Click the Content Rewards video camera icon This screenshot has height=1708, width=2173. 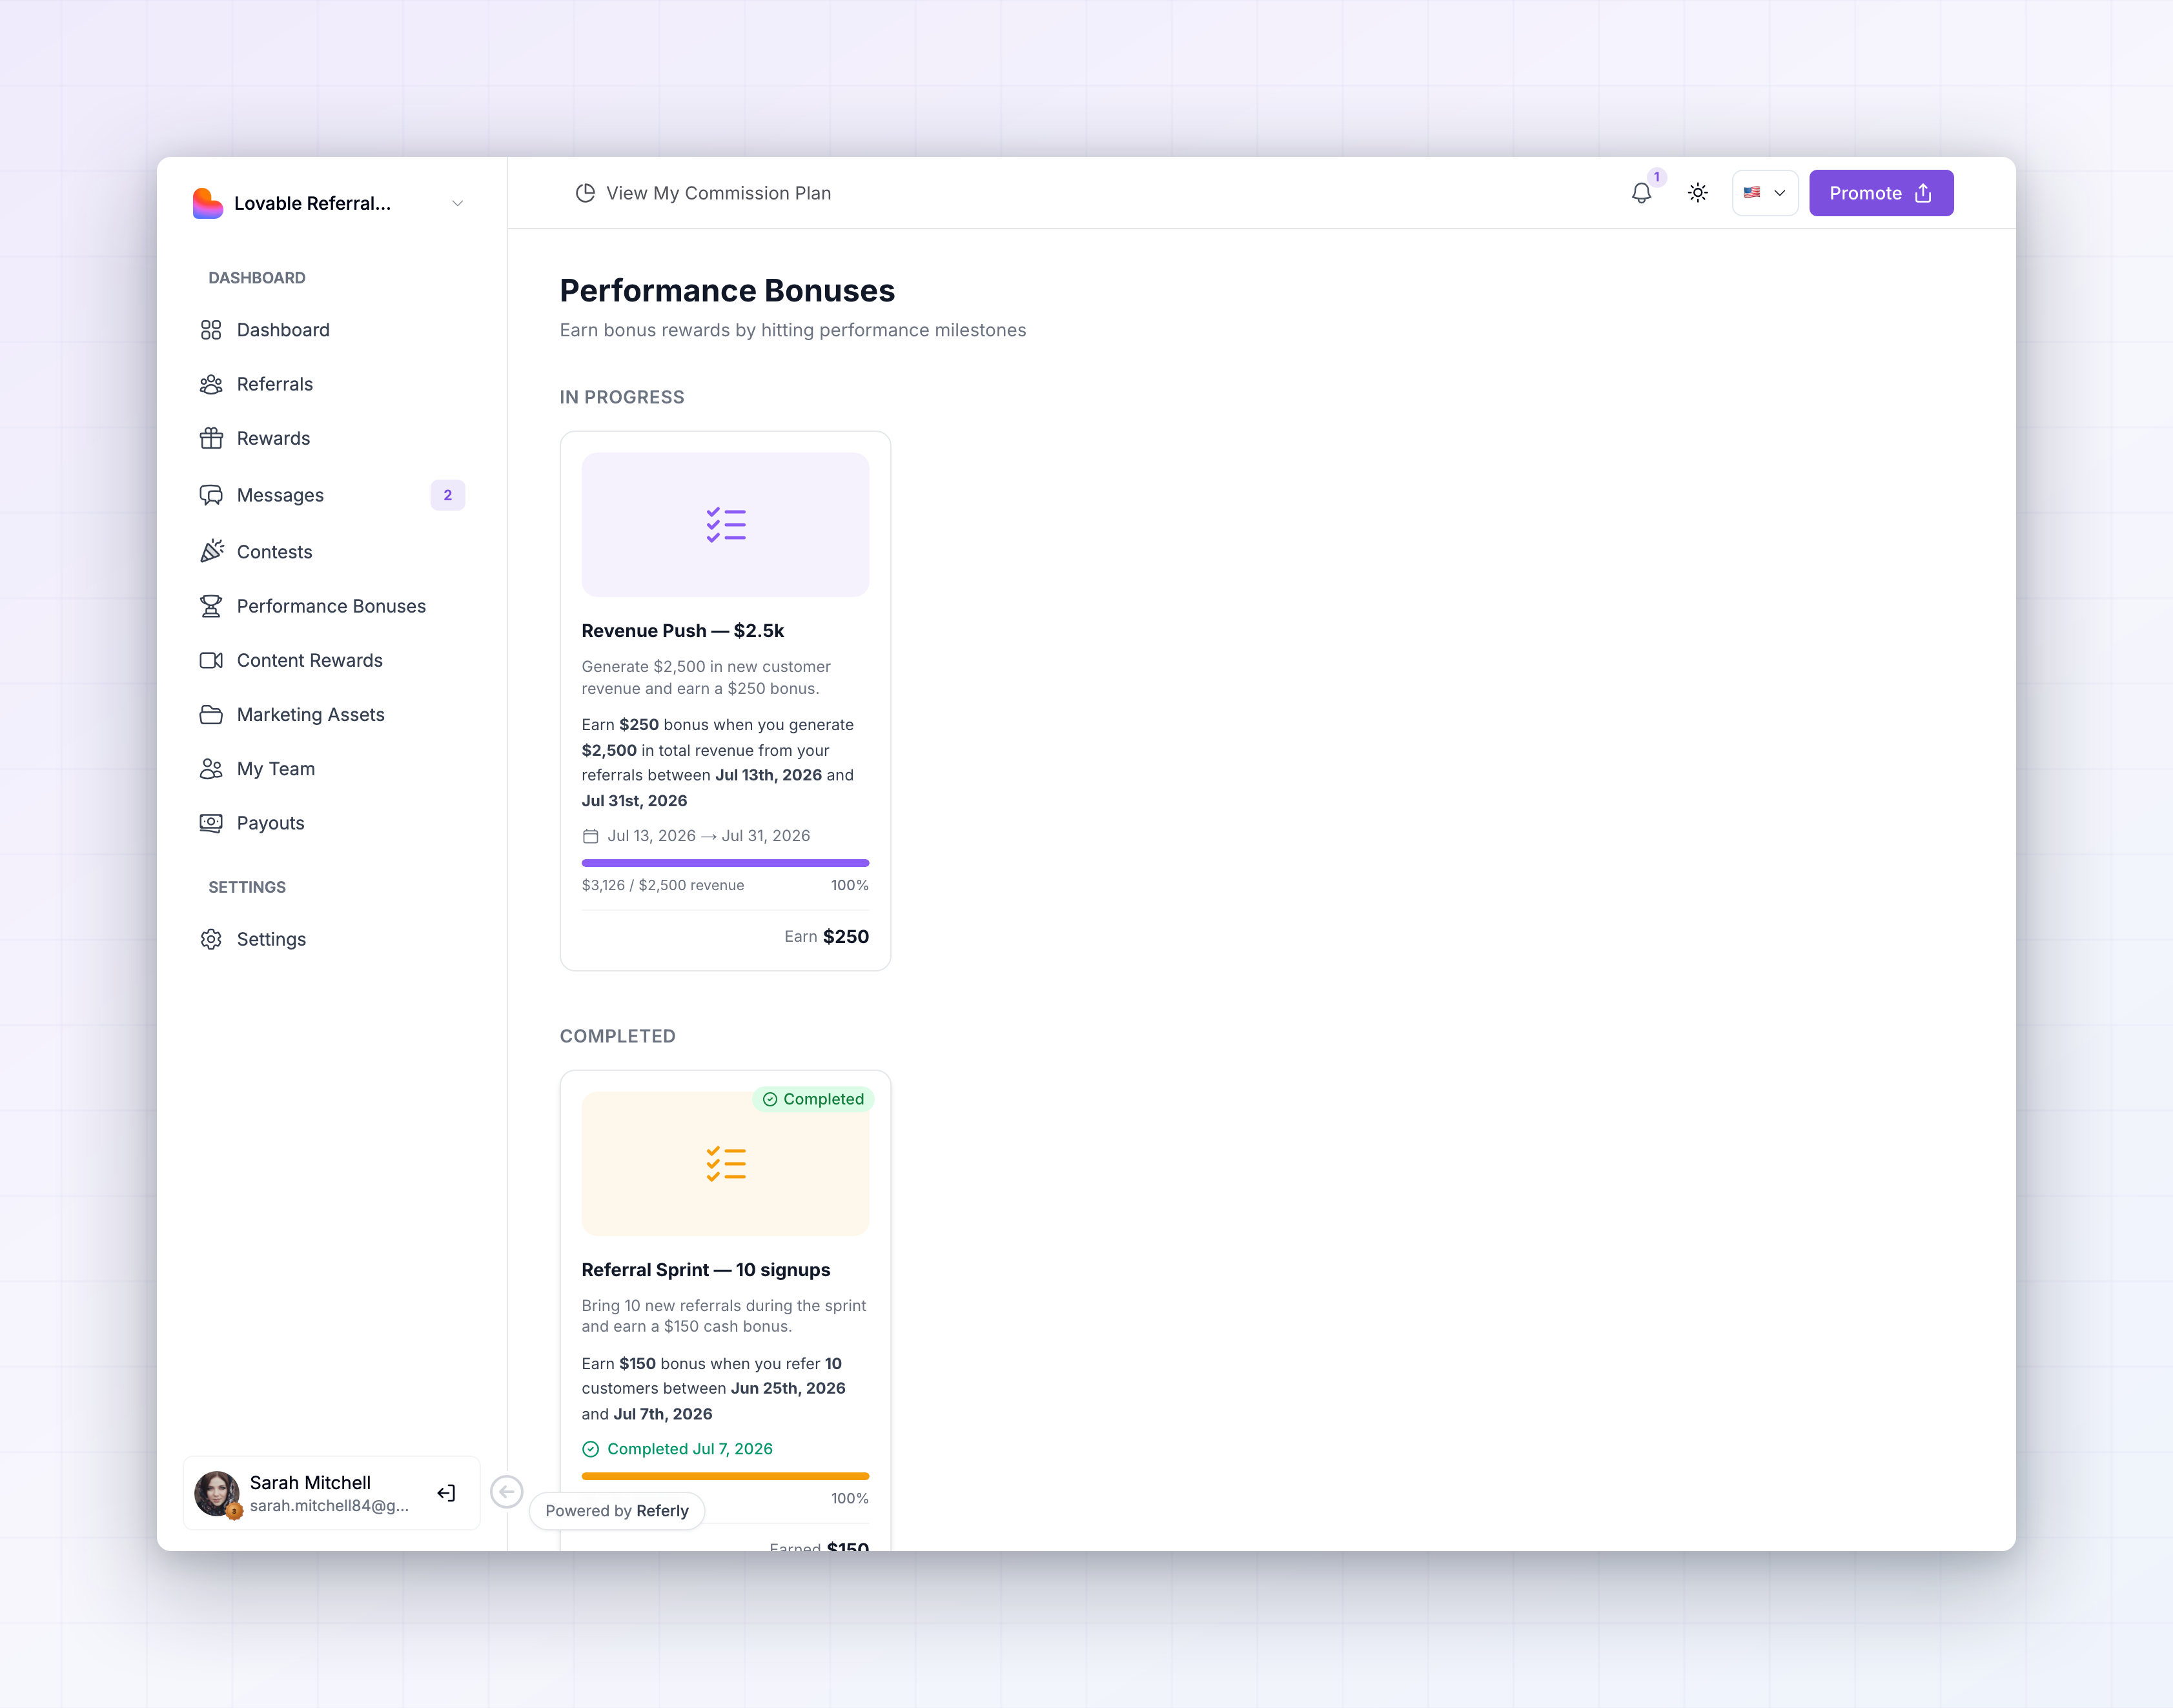(211, 660)
